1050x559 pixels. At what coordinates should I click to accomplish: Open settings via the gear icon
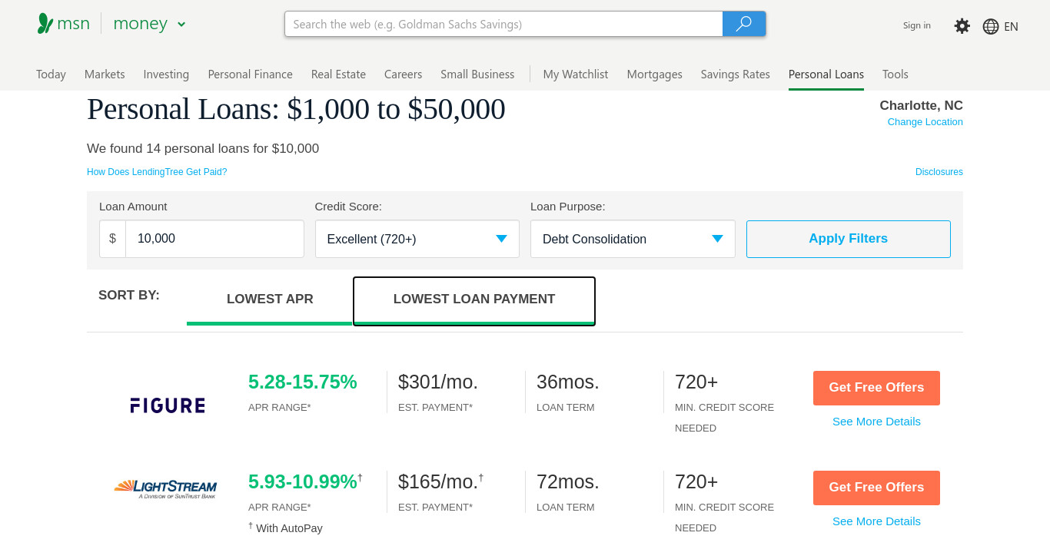[962, 26]
